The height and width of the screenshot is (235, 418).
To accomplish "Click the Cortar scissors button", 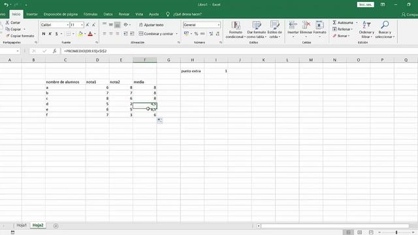I will coord(13,23).
